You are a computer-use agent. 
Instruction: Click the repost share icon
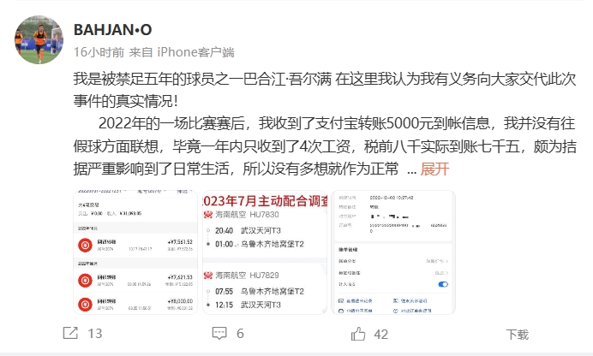(x=70, y=333)
